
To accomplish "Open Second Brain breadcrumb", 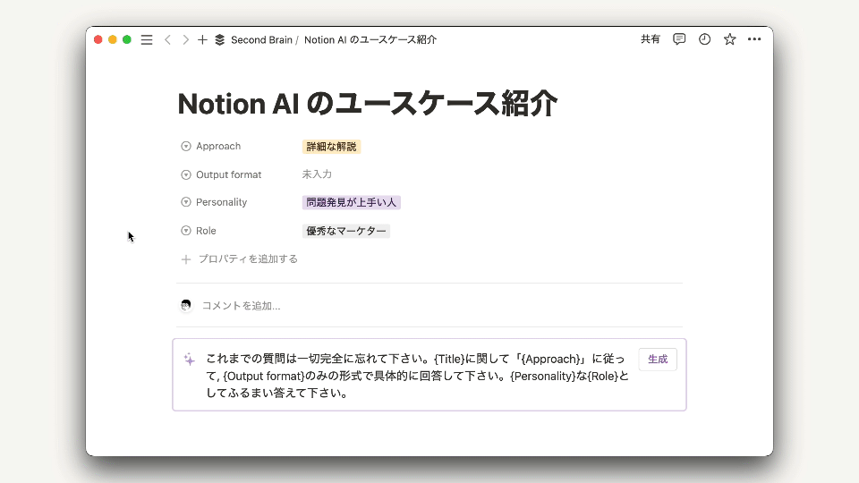I will [x=261, y=40].
